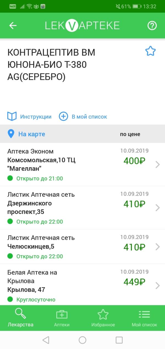Open chevron for Челюскинцев,5 pharmacy

pyautogui.click(x=158, y=247)
